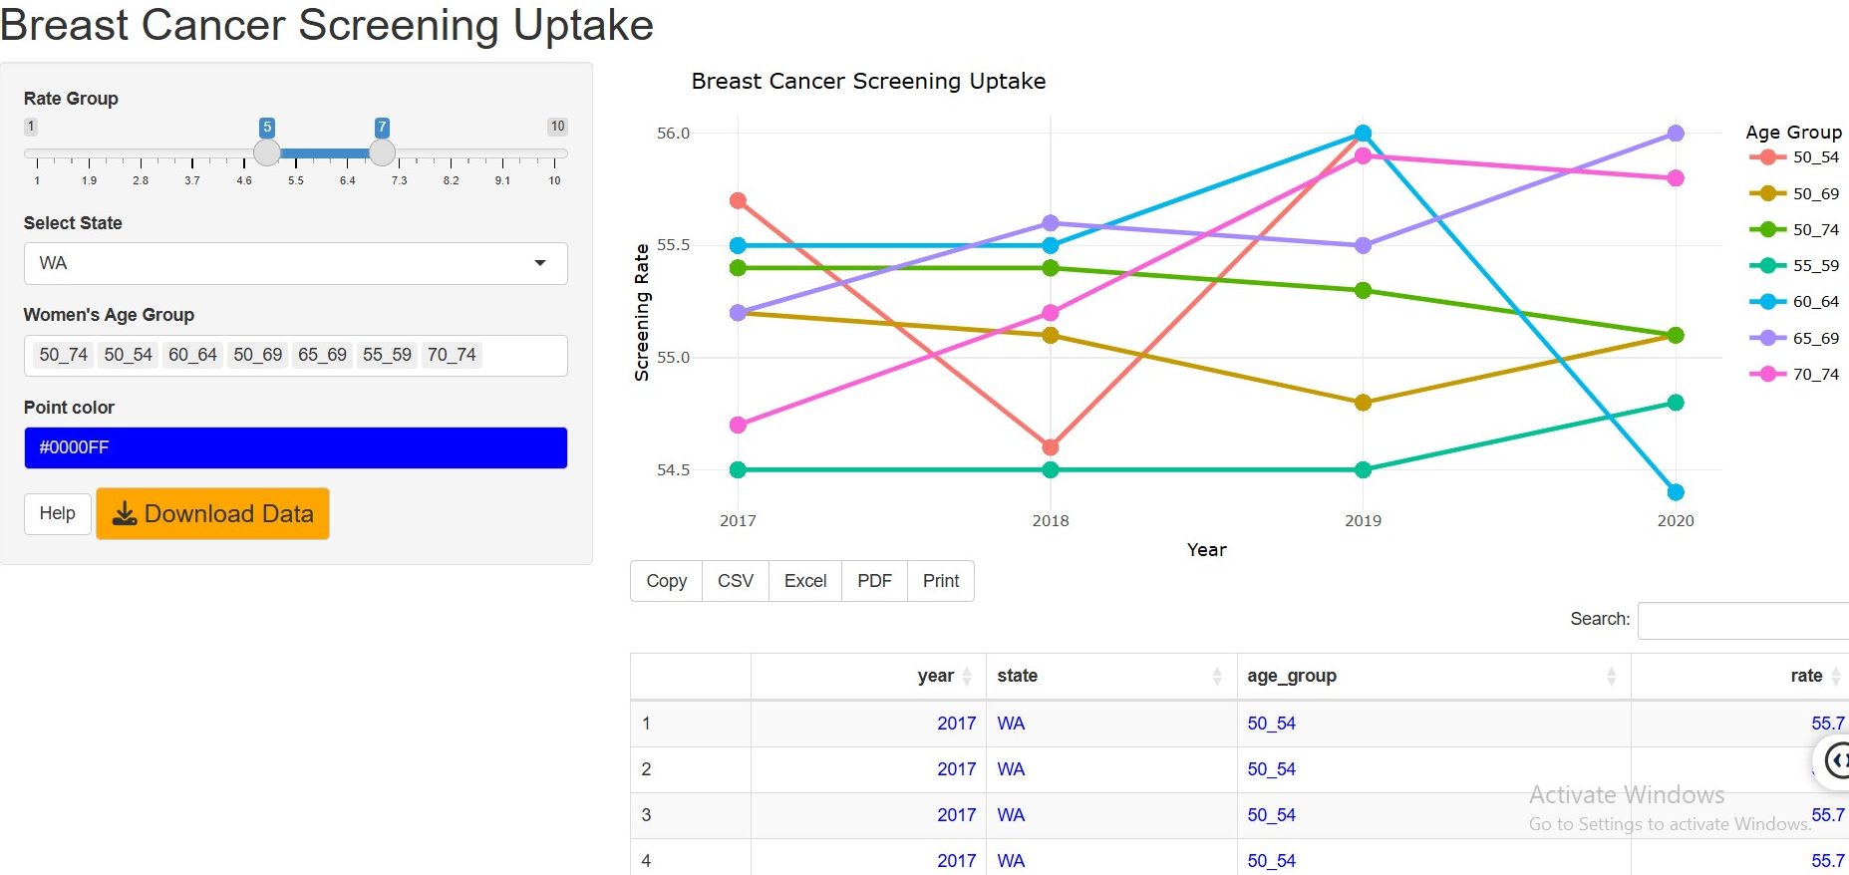Sort table by rate column arrows
Screen dimensions: 1849x875
[1835, 676]
